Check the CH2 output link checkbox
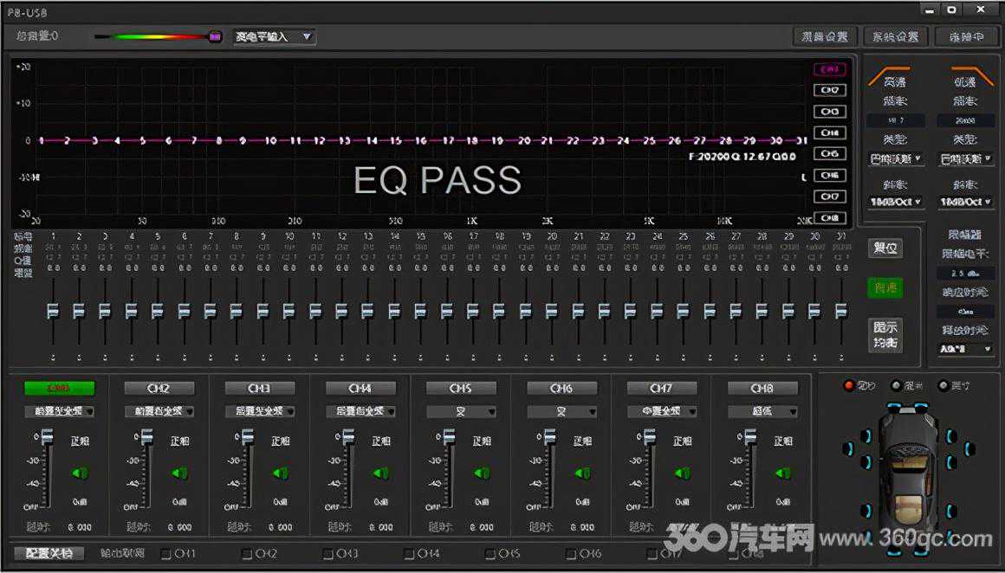Screen dimensions: 1005x573 point(247,553)
